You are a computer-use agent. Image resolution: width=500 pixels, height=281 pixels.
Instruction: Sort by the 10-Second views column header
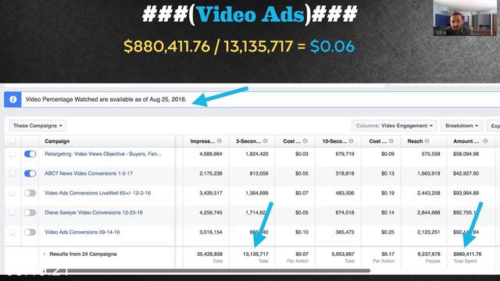(334, 141)
